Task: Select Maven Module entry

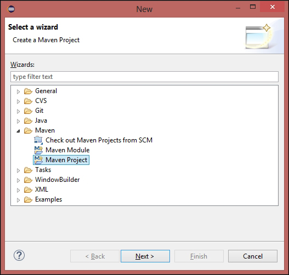Action: (67, 150)
